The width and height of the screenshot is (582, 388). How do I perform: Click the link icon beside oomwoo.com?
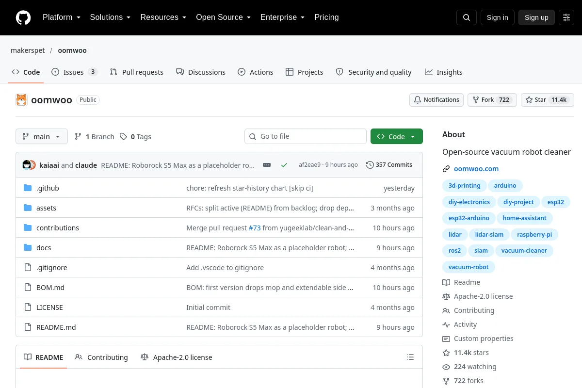[x=446, y=169]
